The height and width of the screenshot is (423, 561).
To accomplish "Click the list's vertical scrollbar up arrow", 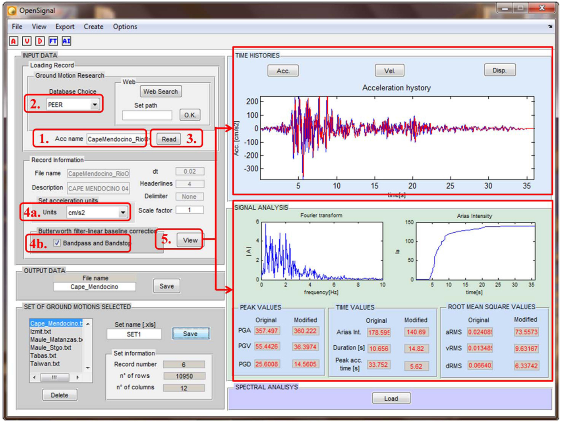I will [x=88, y=324].
